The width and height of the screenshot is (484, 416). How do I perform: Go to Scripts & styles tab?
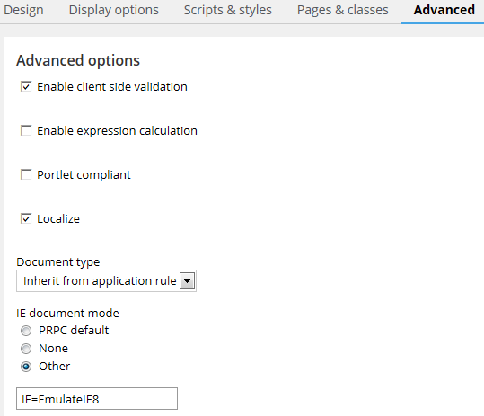pos(228,10)
